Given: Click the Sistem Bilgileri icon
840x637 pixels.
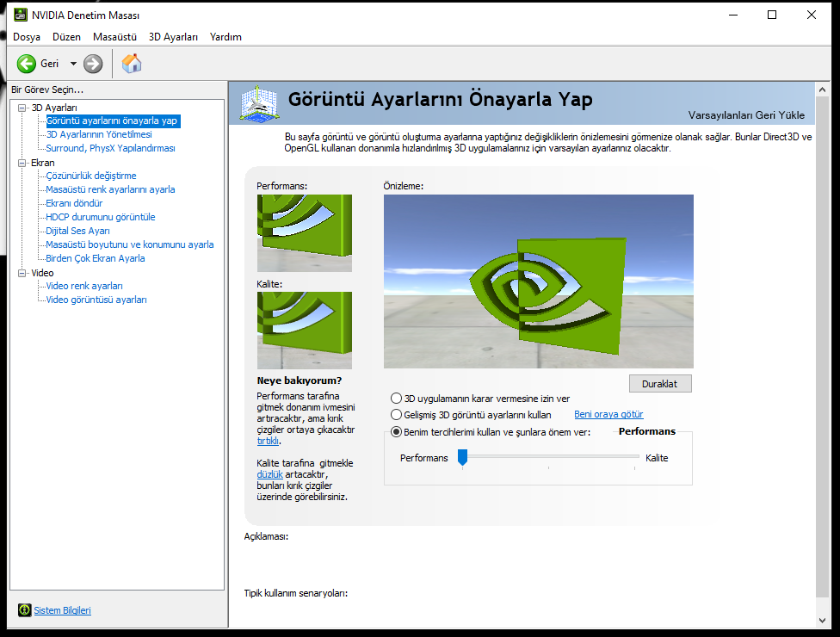Looking at the screenshot, I should (24, 609).
